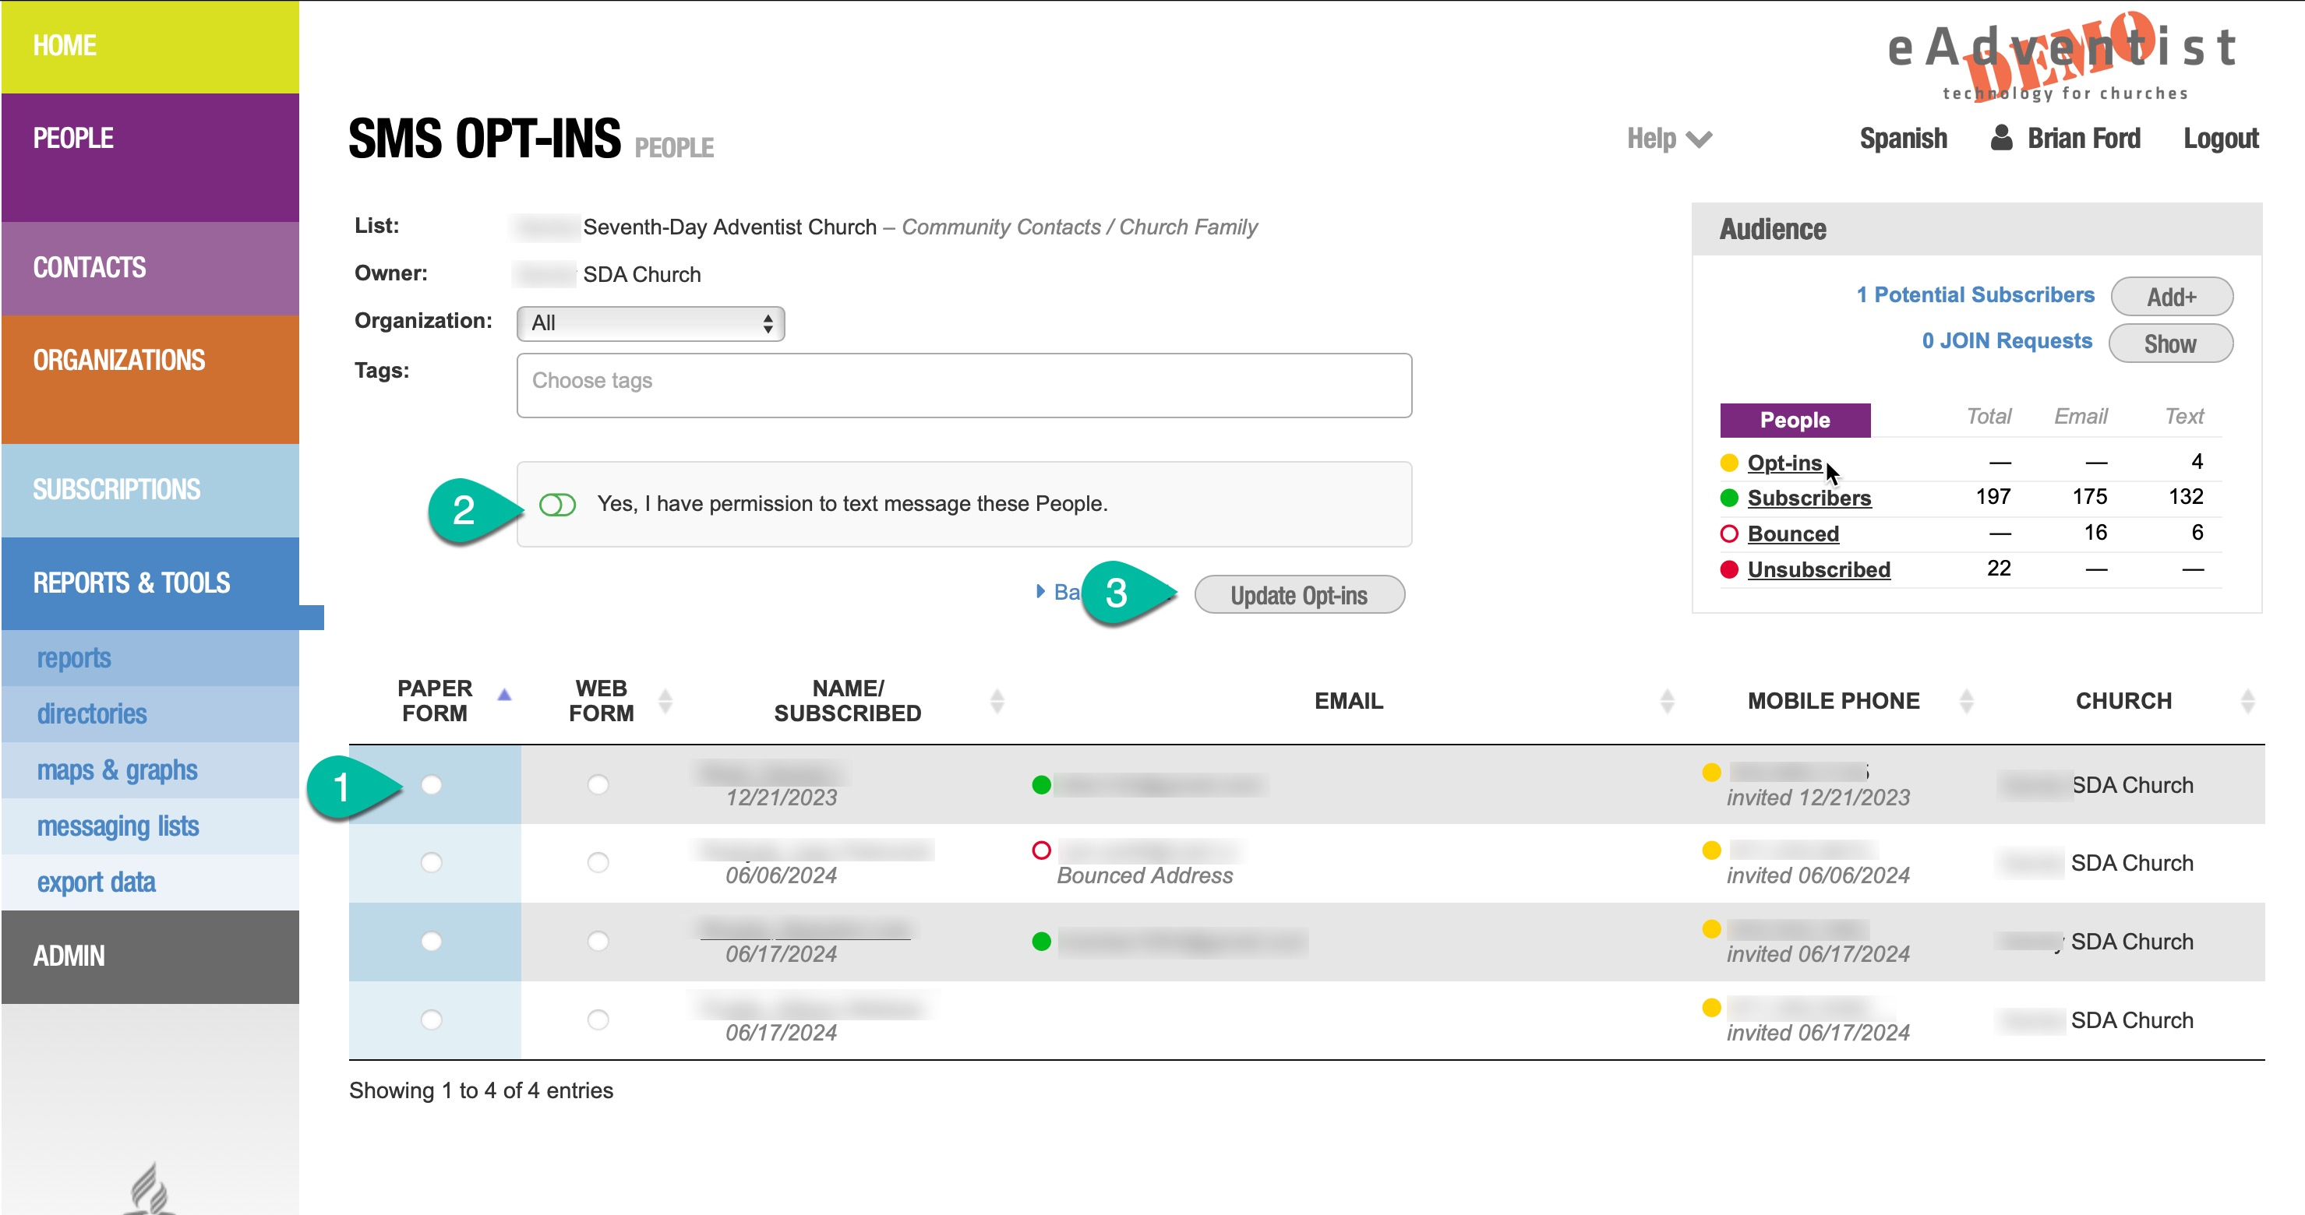
Task: Sort table by Church column arrows
Action: tap(2247, 701)
